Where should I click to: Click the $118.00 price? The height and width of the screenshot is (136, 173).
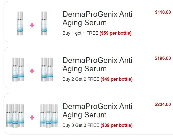(x=163, y=12)
